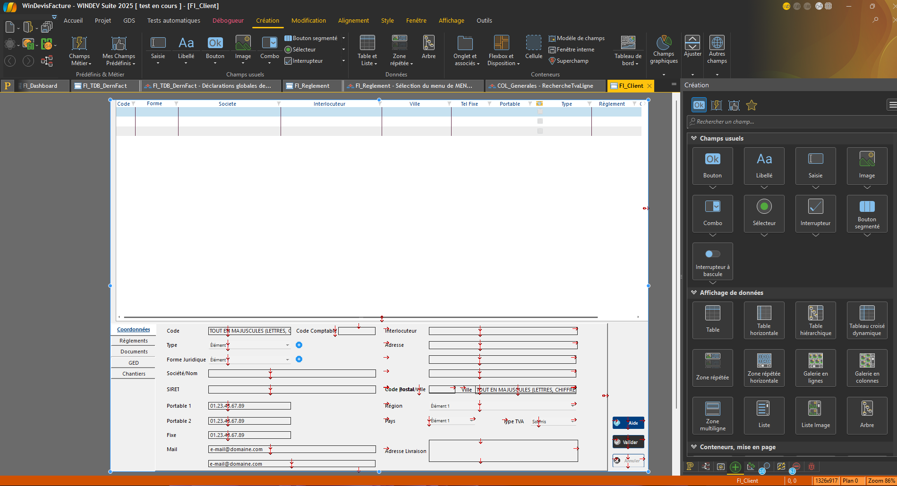Viewport: 897px width, 486px height.
Task: Click the table's horizontal scrollbar
Action: click(x=360, y=317)
